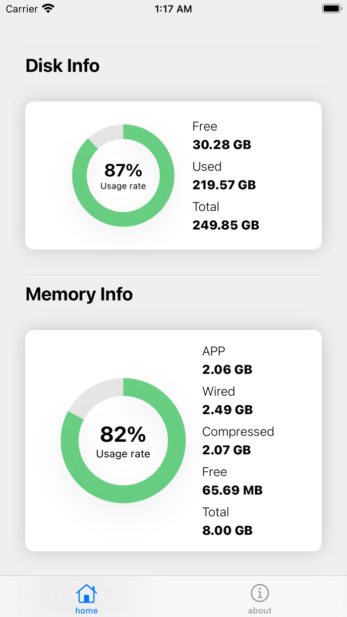
Task: Tap the Memory Info section header
Action: click(x=79, y=294)
